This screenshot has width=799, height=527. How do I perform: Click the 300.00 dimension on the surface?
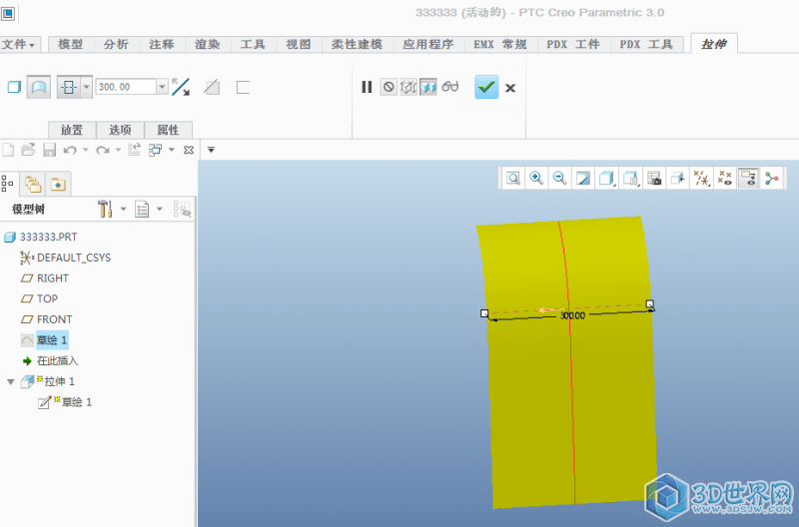(x=572, y=315)
